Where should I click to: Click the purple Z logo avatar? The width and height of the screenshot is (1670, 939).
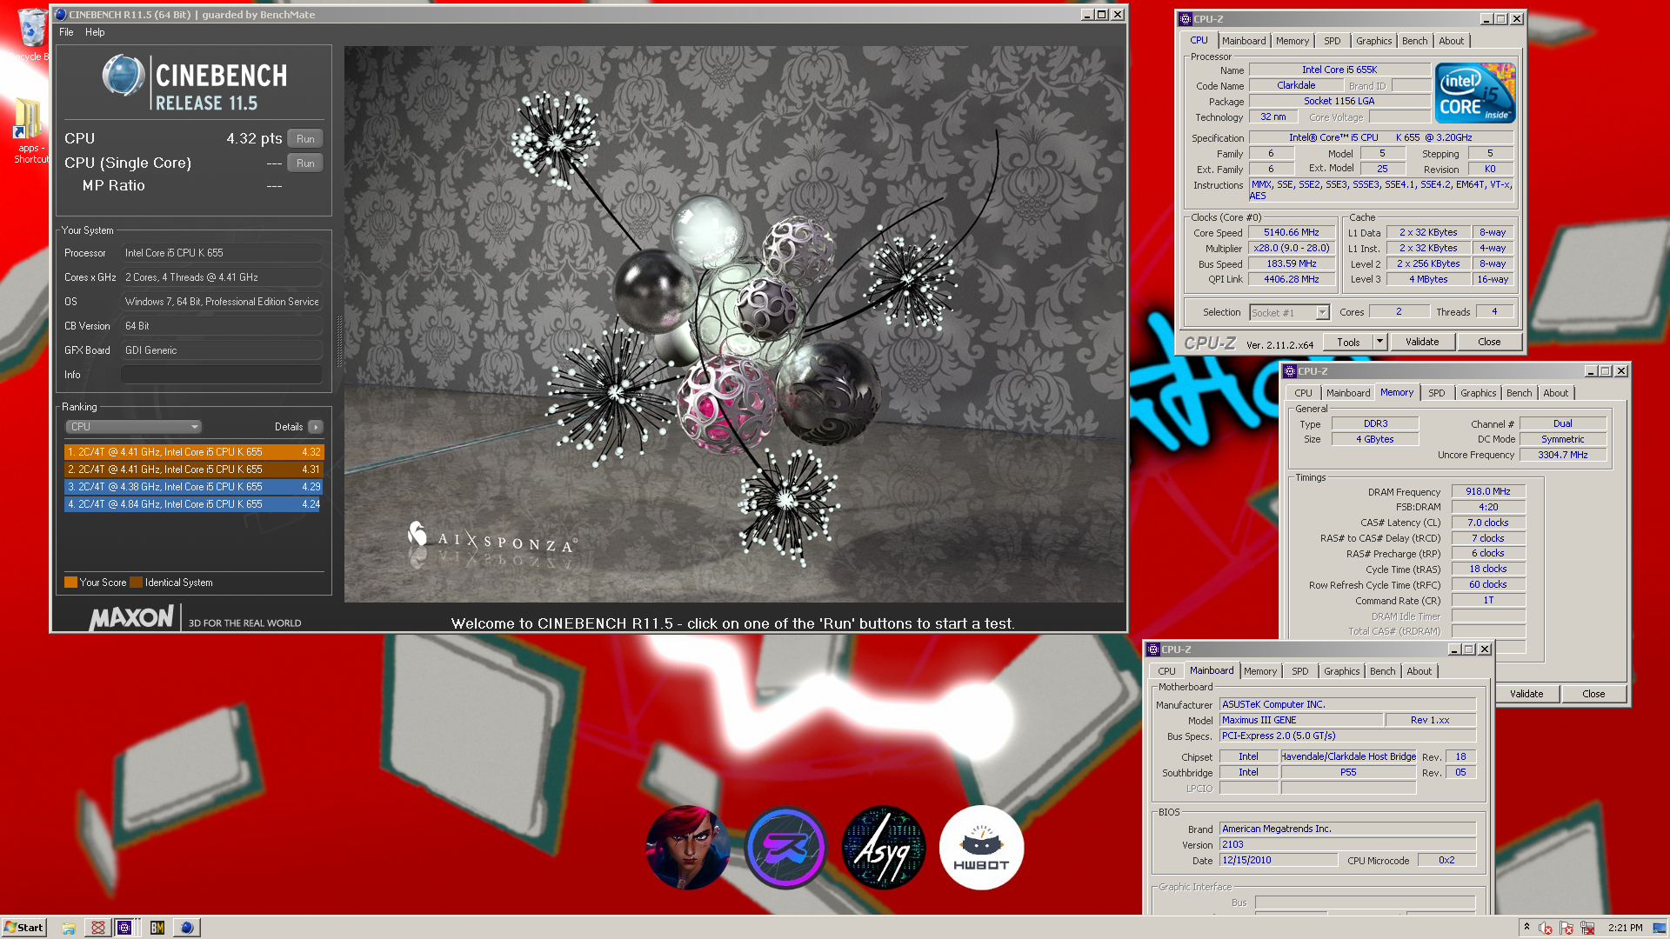(785, 848)
